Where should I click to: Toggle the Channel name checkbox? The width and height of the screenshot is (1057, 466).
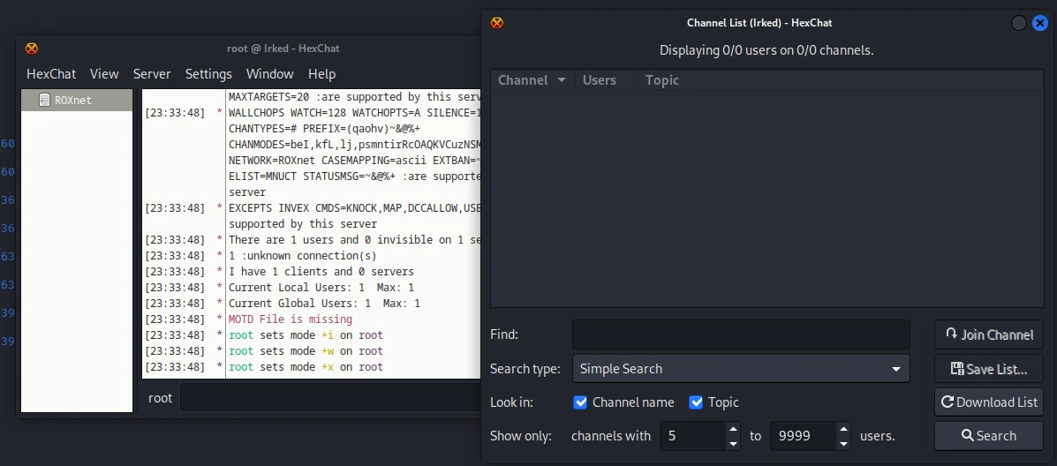(x=580, y=402)
